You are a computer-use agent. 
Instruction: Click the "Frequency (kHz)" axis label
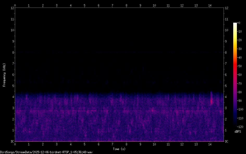(x=4, y=75)
